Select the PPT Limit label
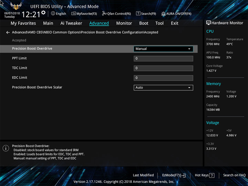 [19, 58]
